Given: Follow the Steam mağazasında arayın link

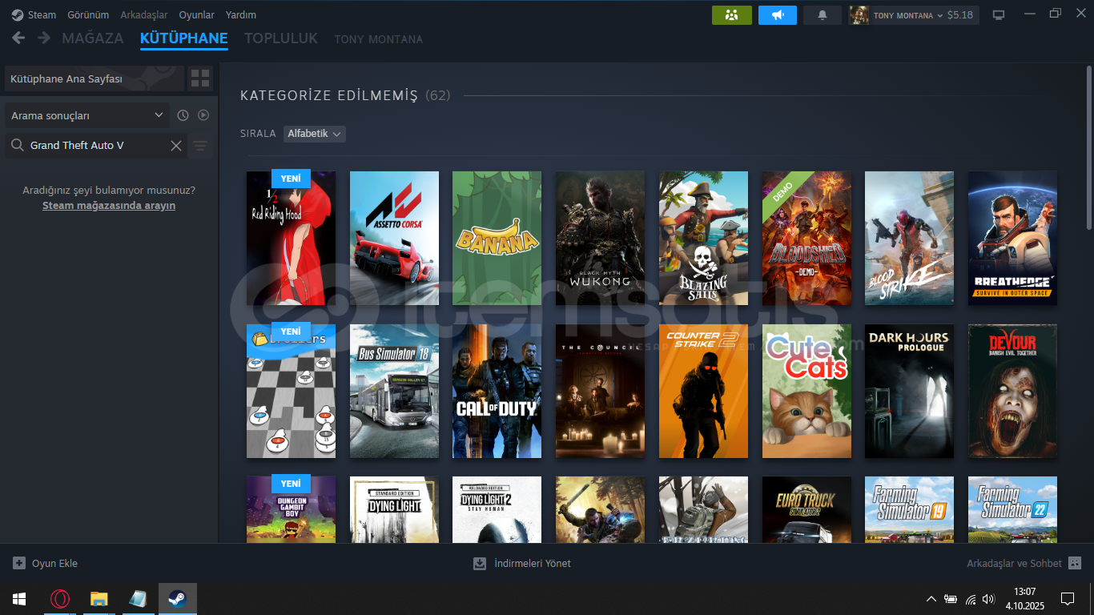Looking at the screenshot, I should (x=109, y=206).
